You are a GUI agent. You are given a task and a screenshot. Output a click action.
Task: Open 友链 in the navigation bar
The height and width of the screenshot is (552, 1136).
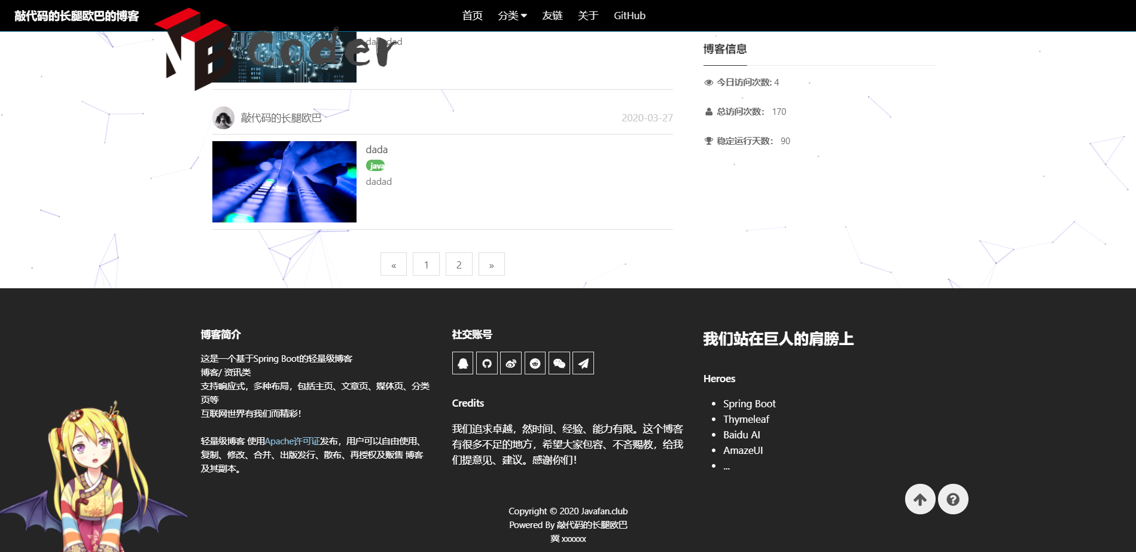click(552, 16)
